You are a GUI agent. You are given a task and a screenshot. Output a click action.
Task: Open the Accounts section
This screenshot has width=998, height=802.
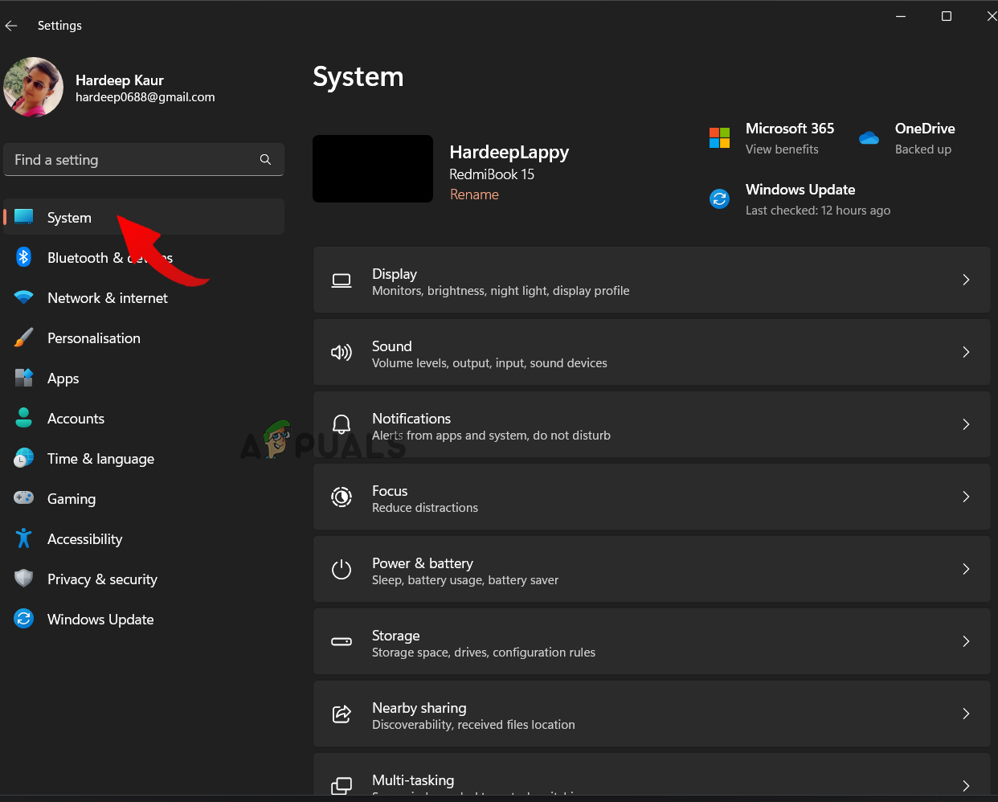coord(76,418)
